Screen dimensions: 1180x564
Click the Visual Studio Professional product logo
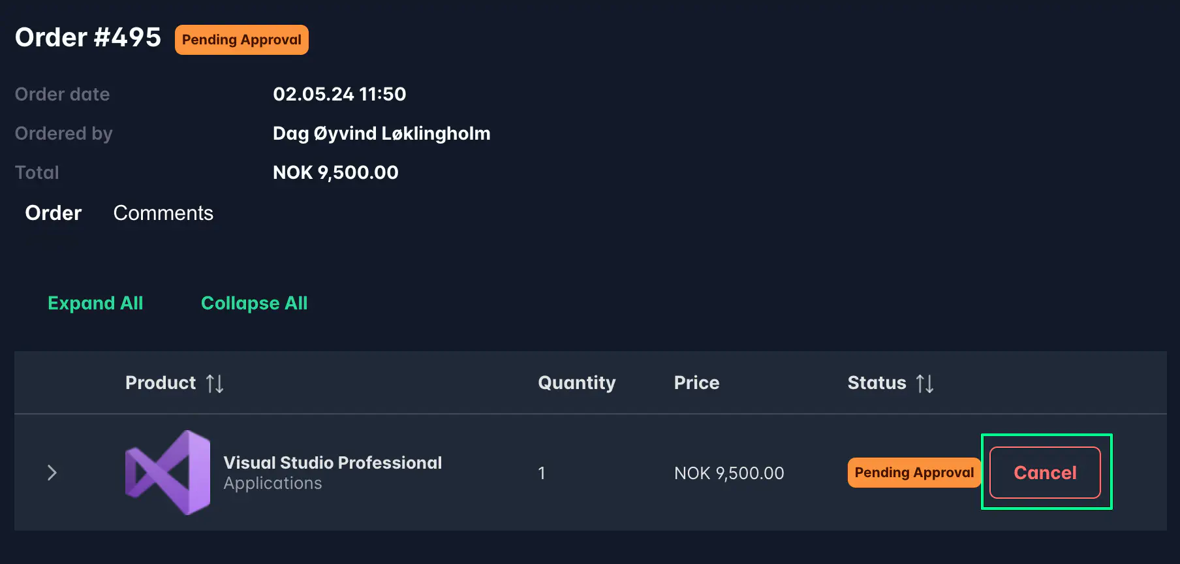tap(168, 473)
